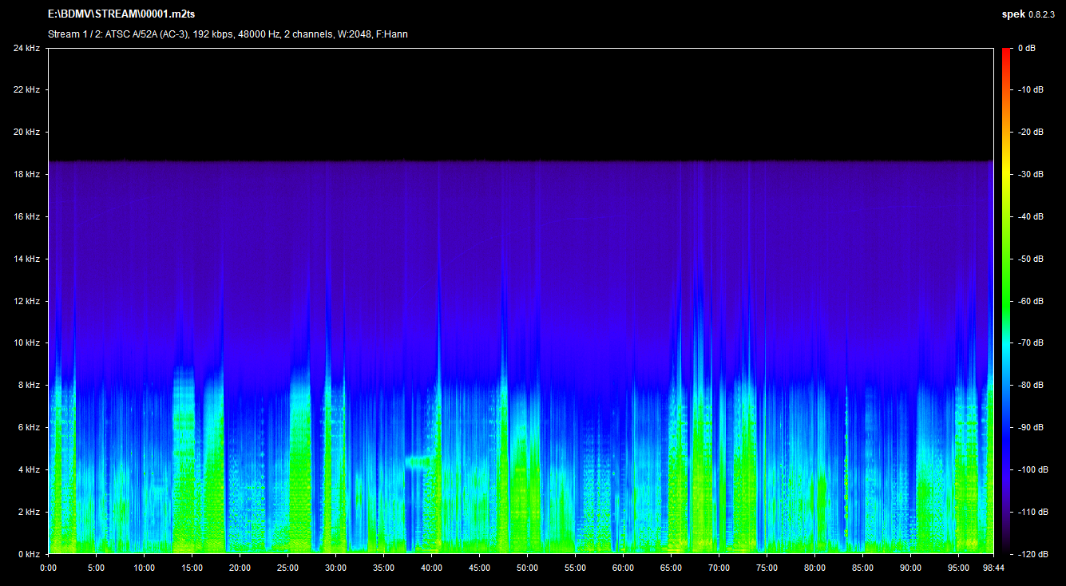This screenshot has width=1066, height=586.
Task: Click the 0 dB scale label
Action: coord(1028,49)
